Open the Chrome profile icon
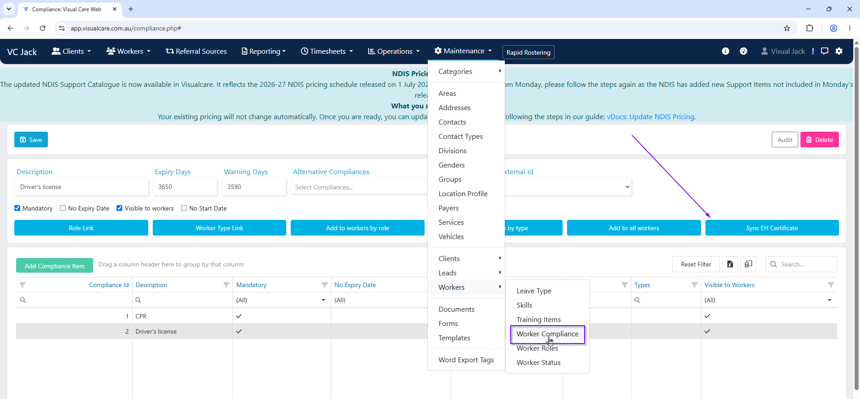860x399 pixels. 834,28
